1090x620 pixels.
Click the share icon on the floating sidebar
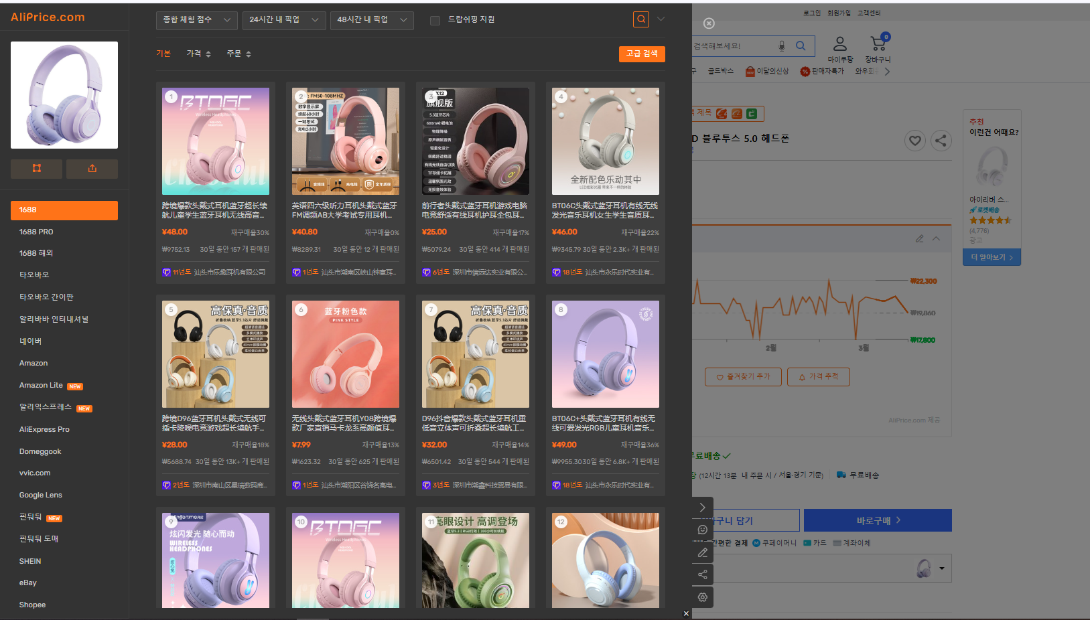(x=703, y=574)
